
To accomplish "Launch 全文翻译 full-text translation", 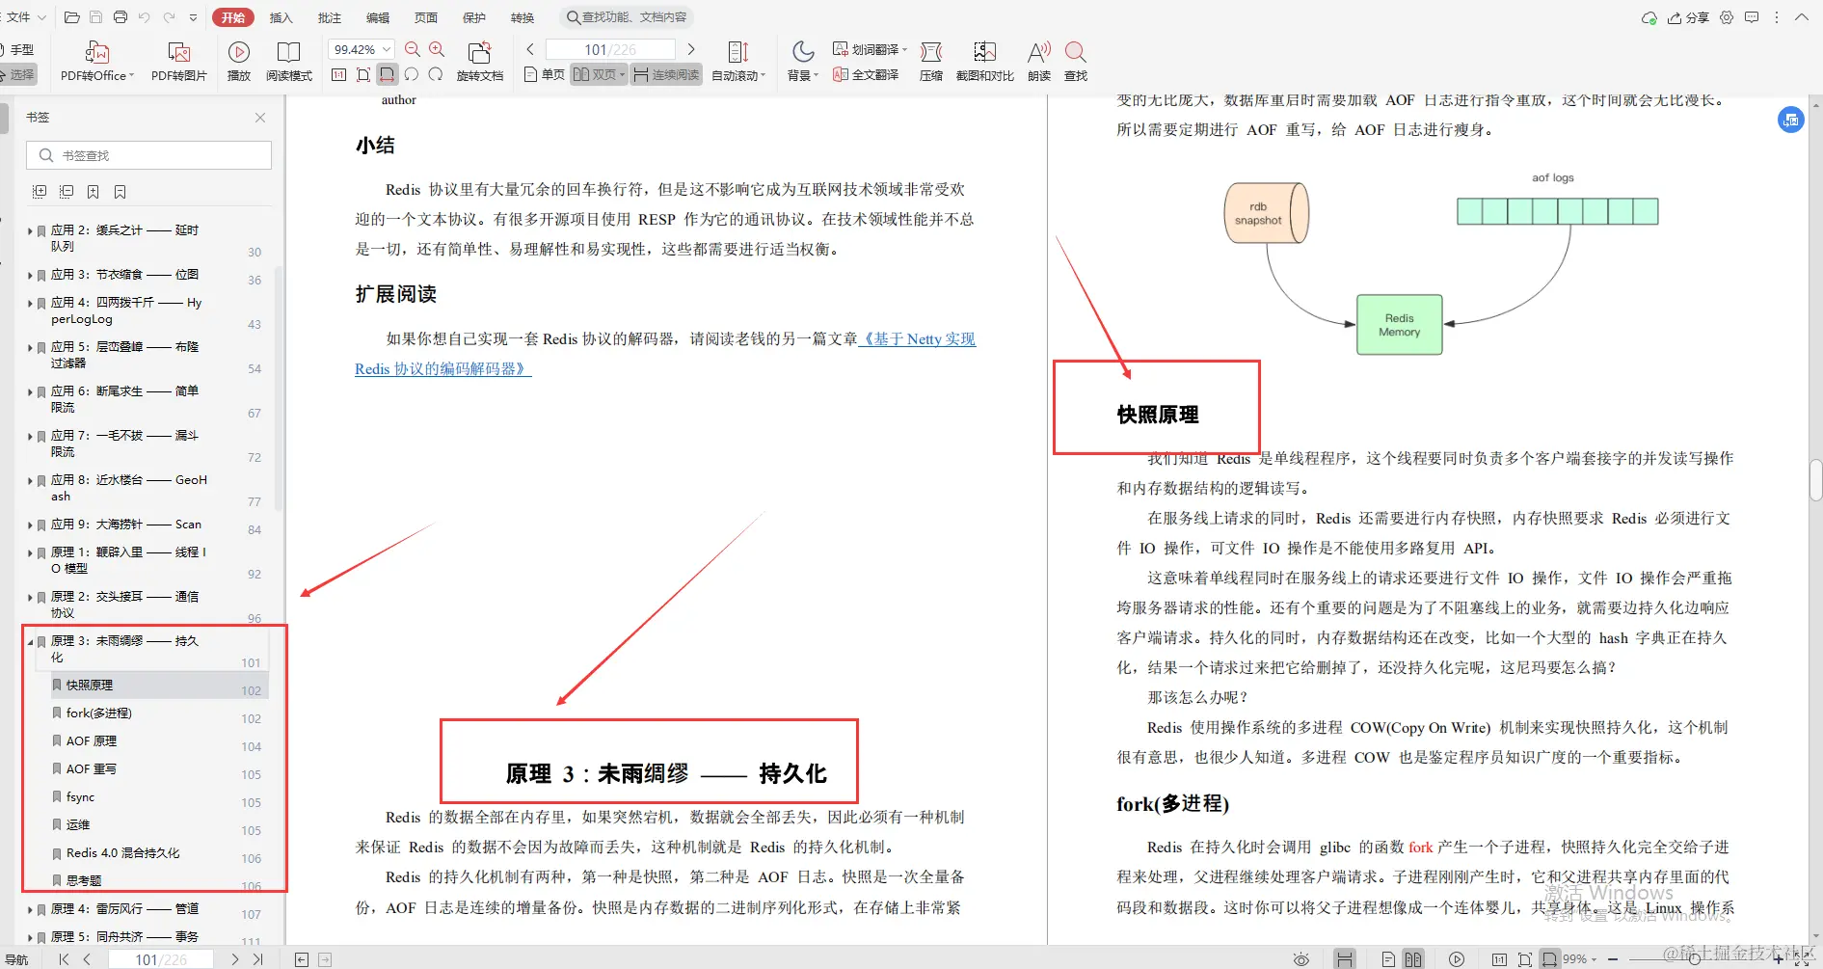I will click(866, 73).
